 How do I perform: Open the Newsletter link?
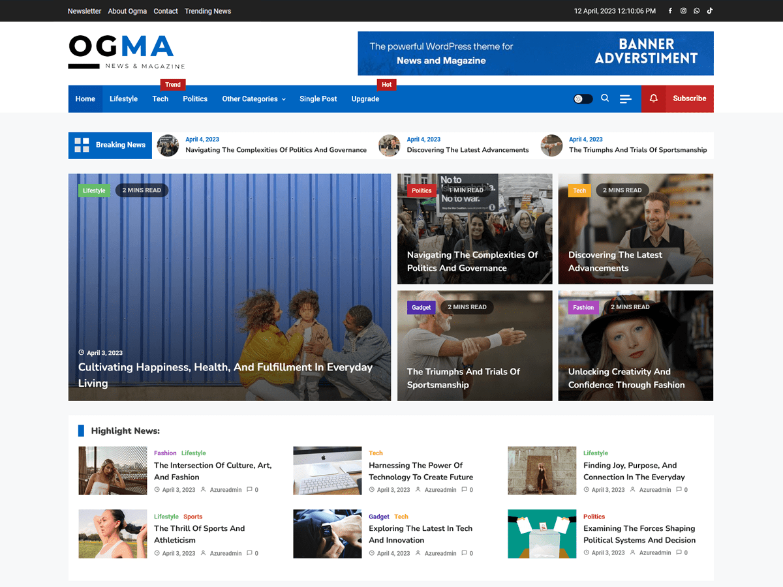tap(84, 10)
